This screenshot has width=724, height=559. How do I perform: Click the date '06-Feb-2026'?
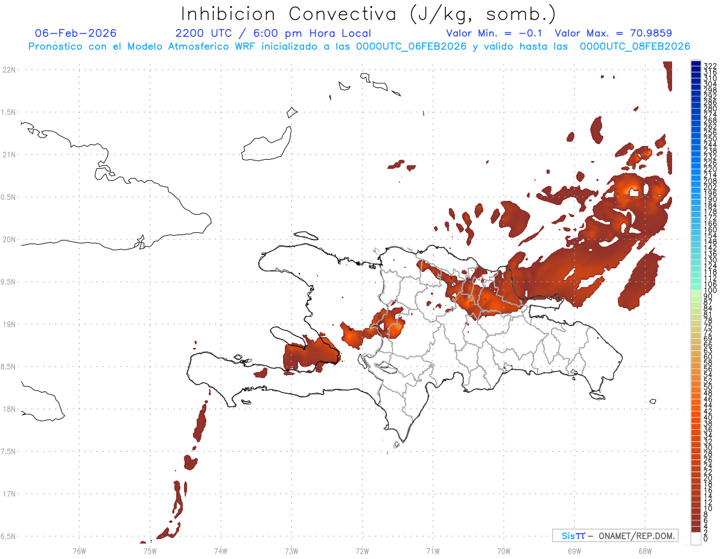76,34
